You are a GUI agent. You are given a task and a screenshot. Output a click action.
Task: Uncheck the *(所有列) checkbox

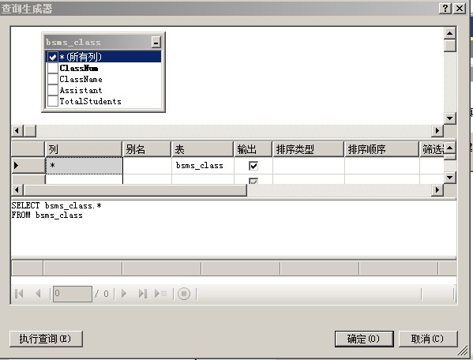pyautogui.click(x=52, y=57)
